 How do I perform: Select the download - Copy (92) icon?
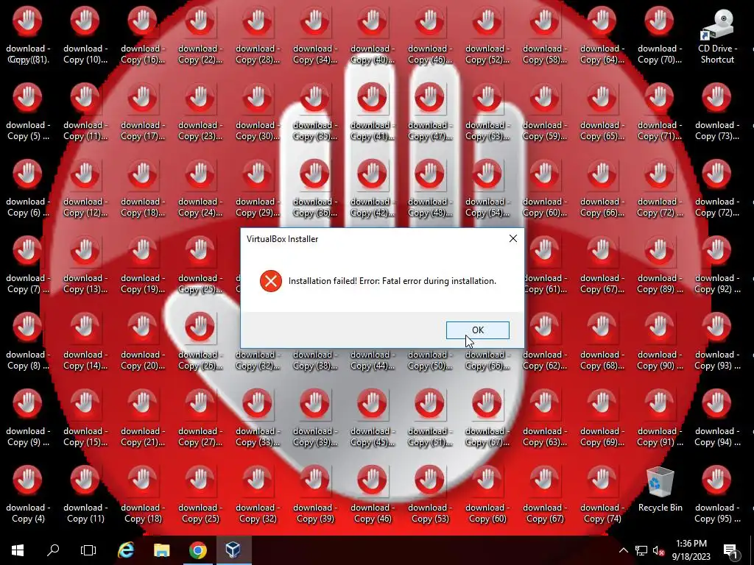point(717,266)
